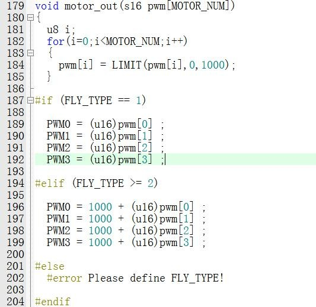Image resolution: width=316 pixels, height=307 pixels.
Task: Click PWM3 on line 199
Action: tap(59, 243)
